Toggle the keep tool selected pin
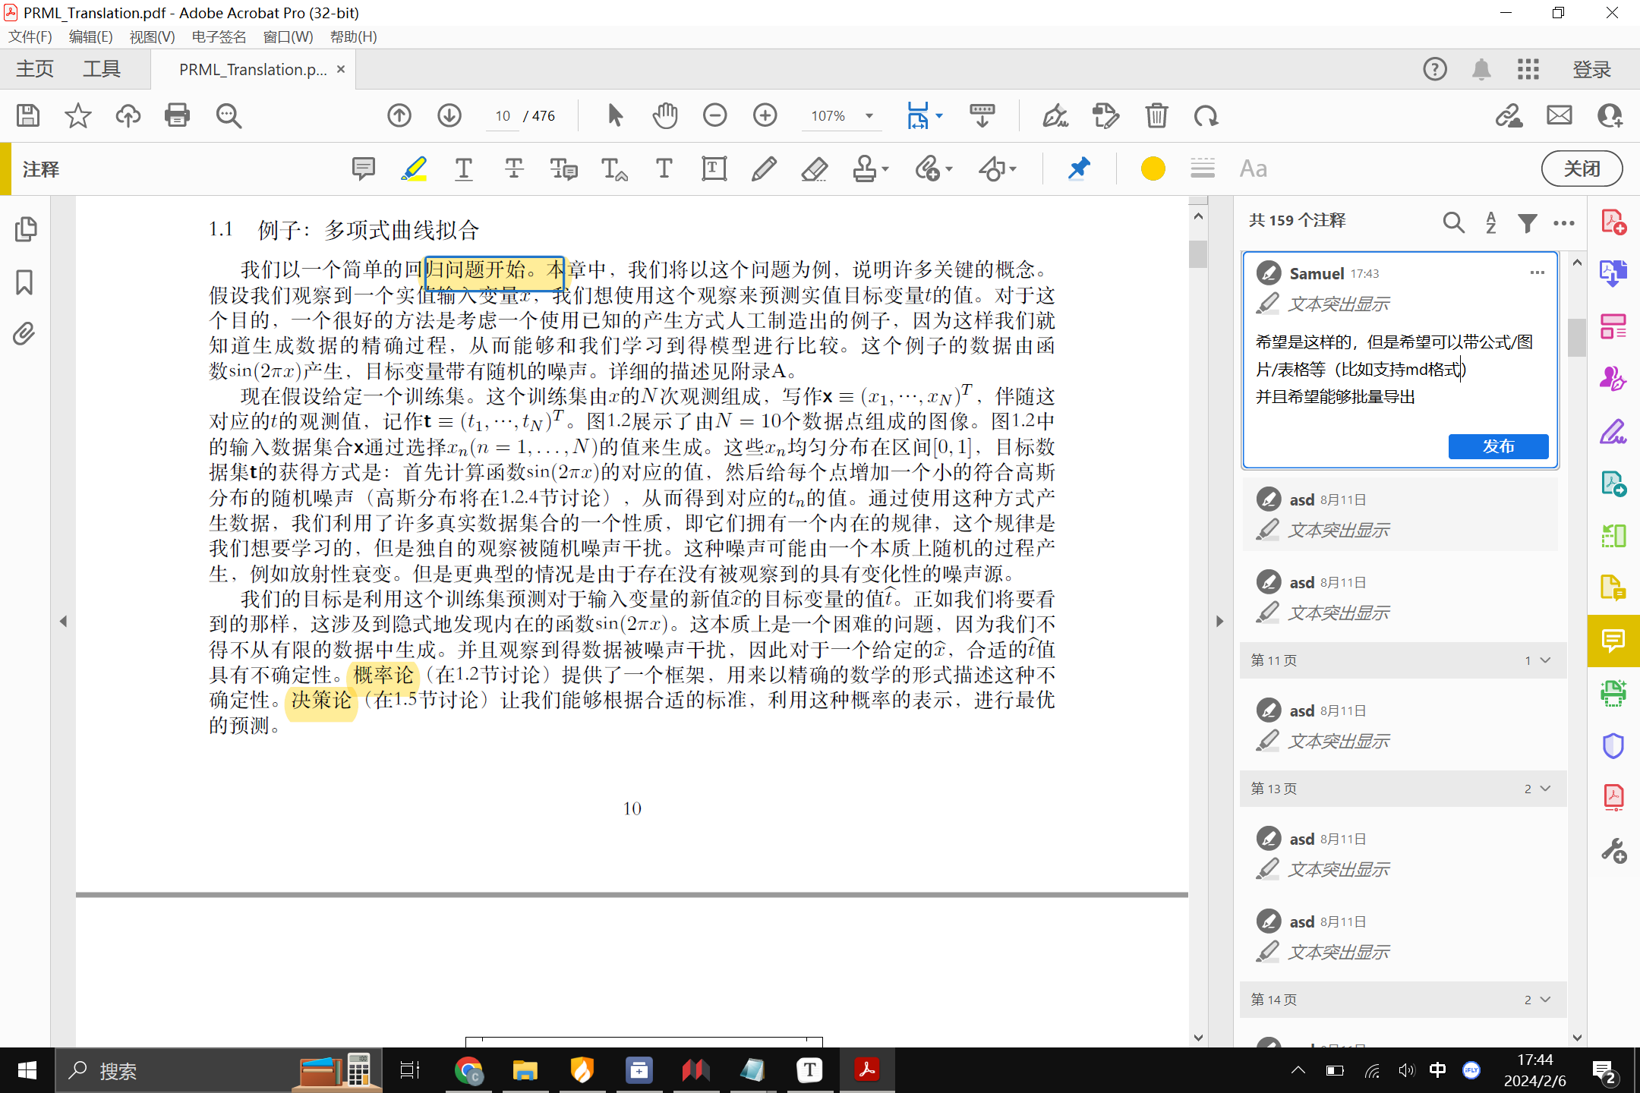The height and width of the screenshot is (1093, 1640). pos(1078,169)
